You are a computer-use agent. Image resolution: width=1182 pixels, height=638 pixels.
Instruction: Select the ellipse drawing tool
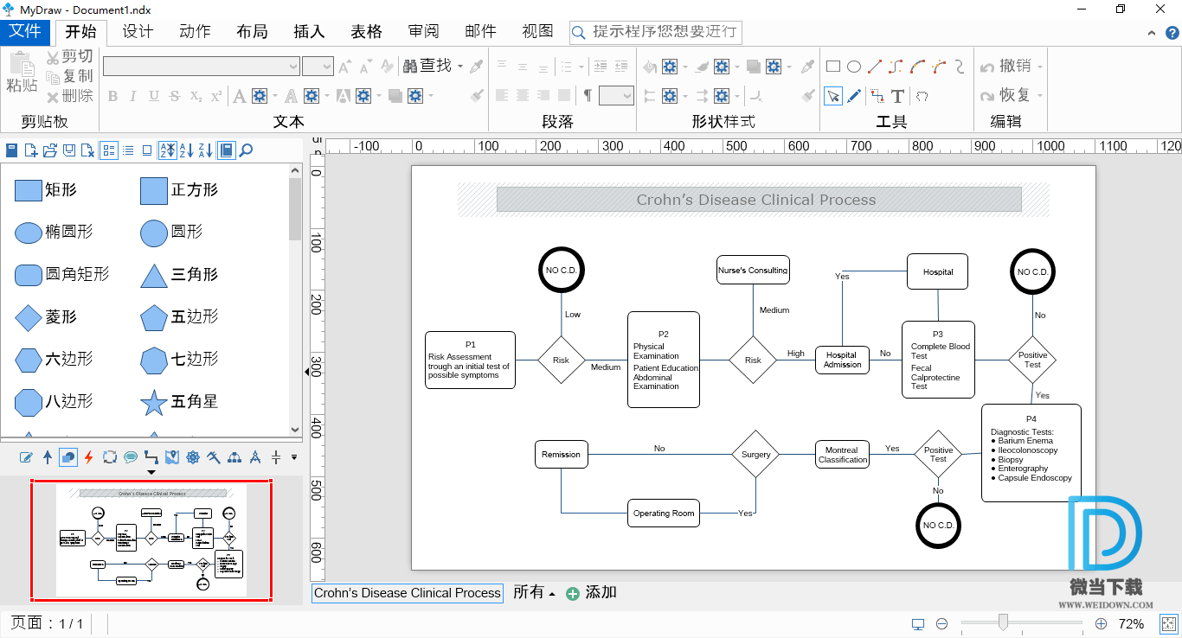click(x=854, y=67)
